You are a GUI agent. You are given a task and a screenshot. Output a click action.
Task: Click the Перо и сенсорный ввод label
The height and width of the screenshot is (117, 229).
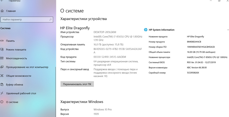coord(75,69)
